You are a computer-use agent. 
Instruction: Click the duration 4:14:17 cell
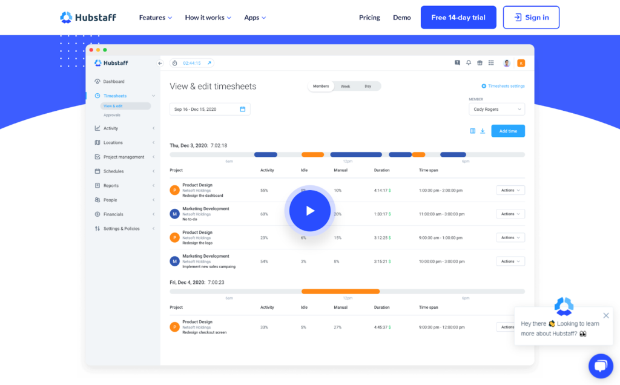pos(382,190)
